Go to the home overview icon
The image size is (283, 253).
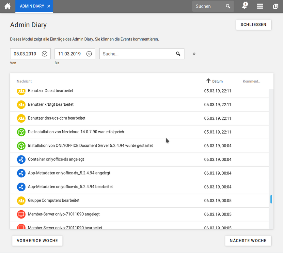coord(8,6)
